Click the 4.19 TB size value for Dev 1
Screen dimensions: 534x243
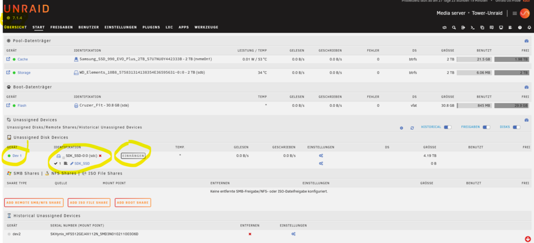430,156
